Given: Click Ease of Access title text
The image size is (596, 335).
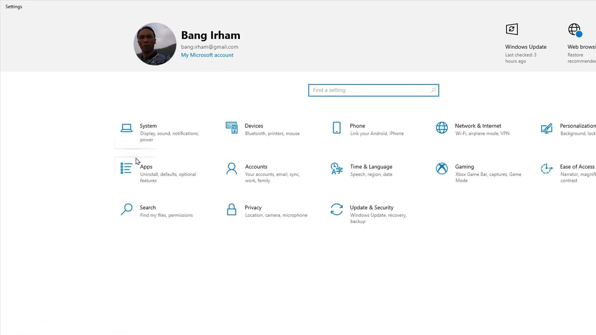Looking at the screenshot, I should [577, 167].
